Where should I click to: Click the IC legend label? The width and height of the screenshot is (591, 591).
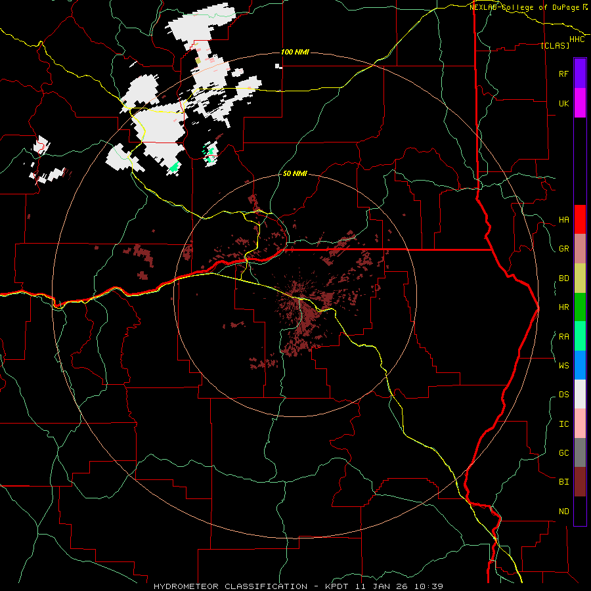click(x=563, y=424)
